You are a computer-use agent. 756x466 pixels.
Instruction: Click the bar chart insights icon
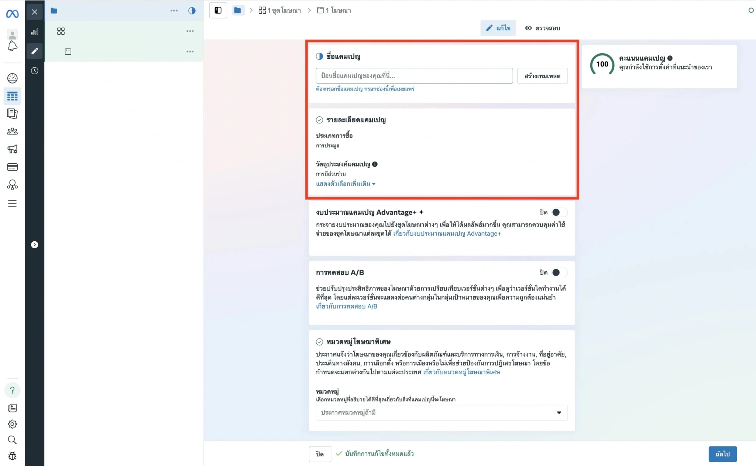[x=35, y=32]
